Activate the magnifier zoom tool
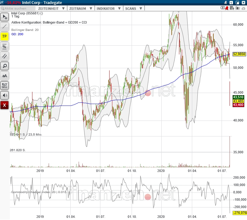Screen dimensions: 247x220 tap(4, 66)
